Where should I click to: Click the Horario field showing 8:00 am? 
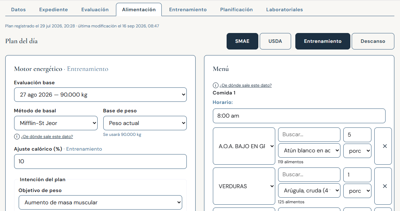(299, 116)
